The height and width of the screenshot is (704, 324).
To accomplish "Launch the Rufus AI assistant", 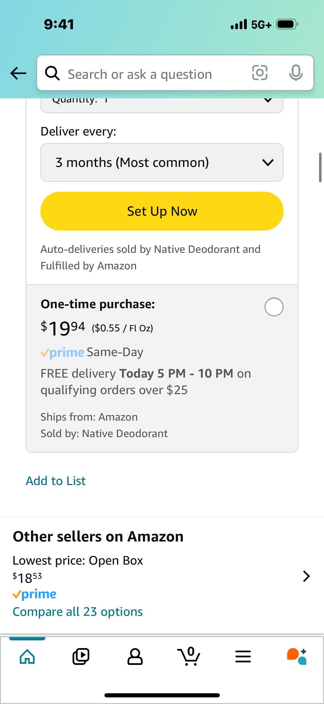I will click(297, 657).
